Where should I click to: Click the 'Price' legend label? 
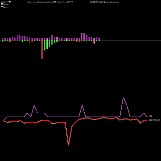(x=5, y=7)
